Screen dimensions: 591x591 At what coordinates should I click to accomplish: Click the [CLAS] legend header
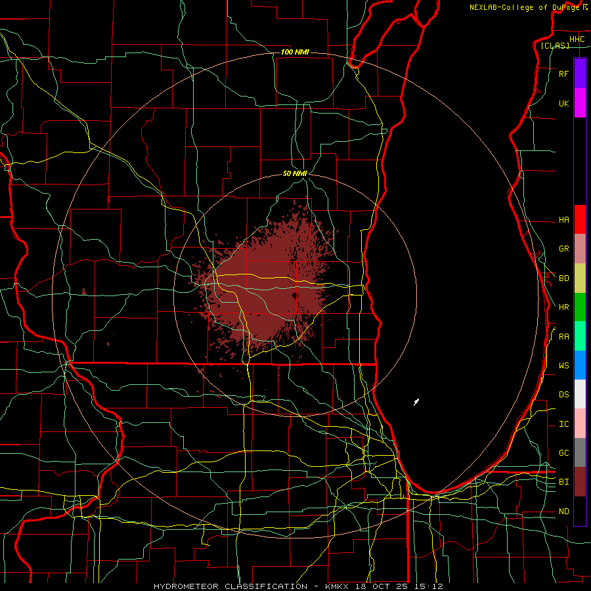555,46
